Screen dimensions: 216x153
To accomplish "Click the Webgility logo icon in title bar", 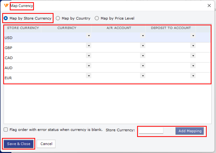I will 6,6.
